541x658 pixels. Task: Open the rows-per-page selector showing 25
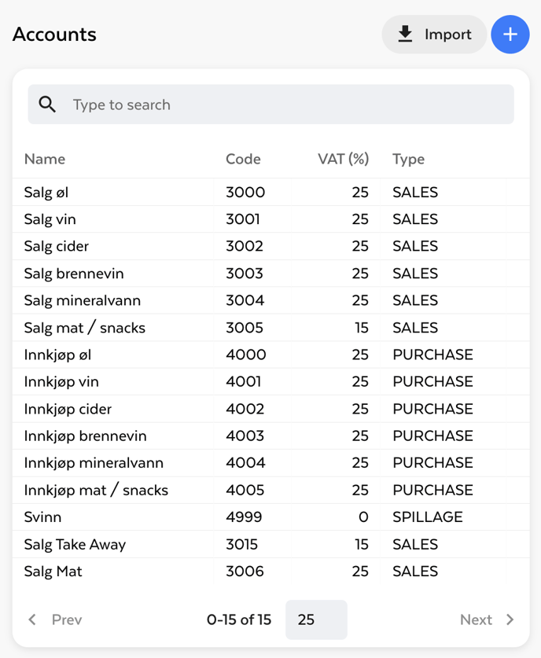pos(316,619)
